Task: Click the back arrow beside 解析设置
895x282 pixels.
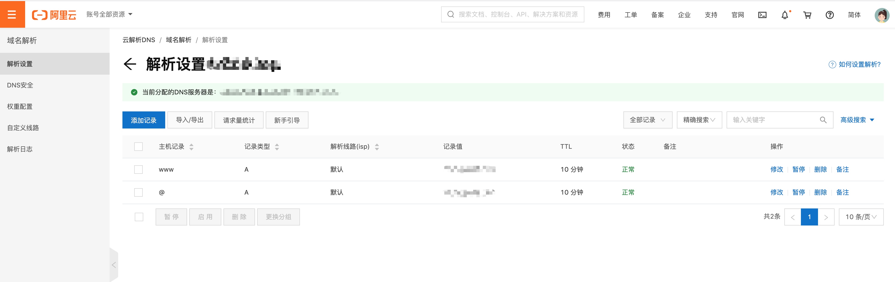Action: [130, 64]
